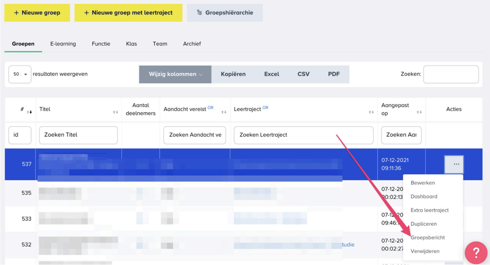The image size is (490, 265).
Task: Click Nieuwe groep met leertraject button
Action: tap(128, 13)
